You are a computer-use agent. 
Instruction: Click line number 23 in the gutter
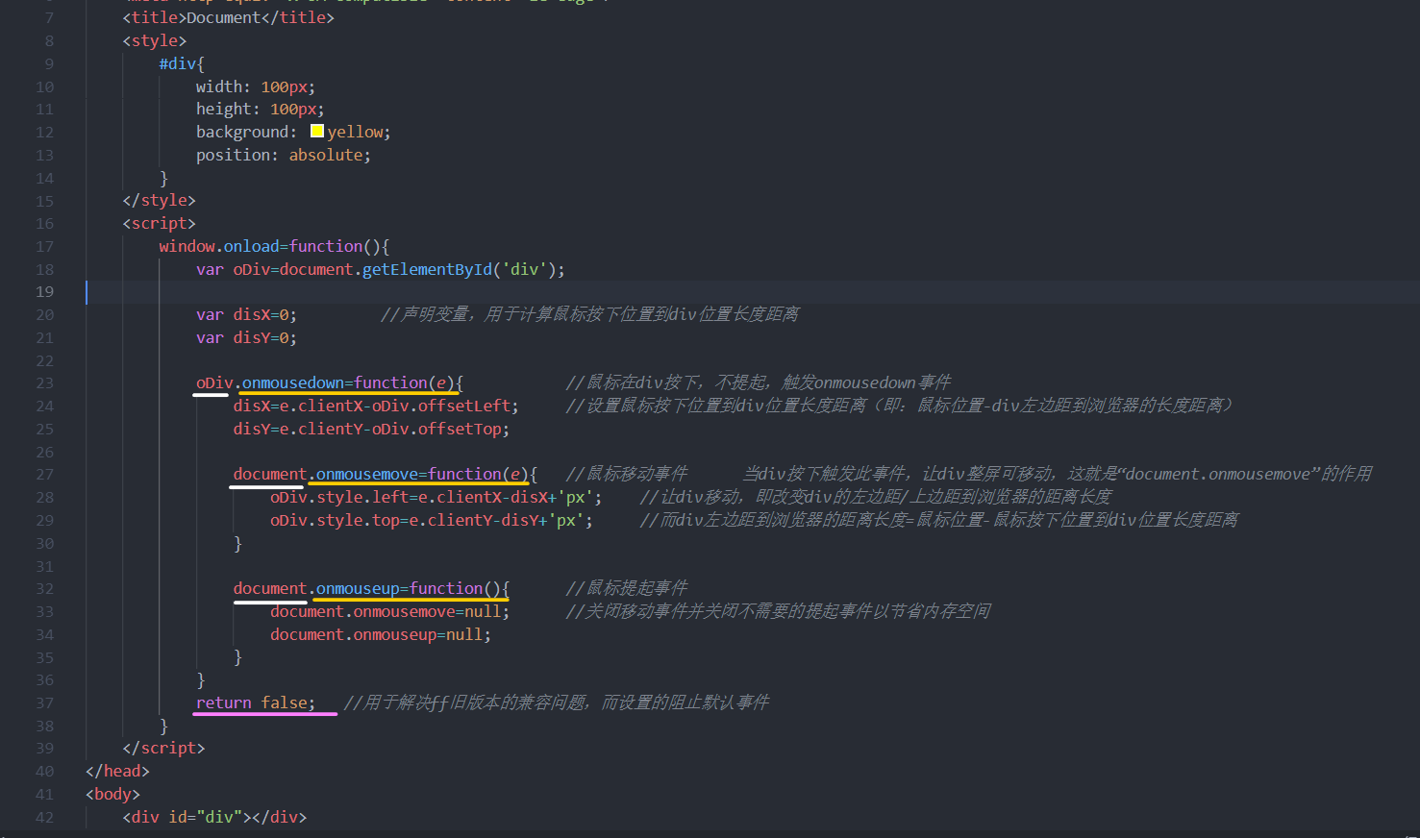pos(44,382)
